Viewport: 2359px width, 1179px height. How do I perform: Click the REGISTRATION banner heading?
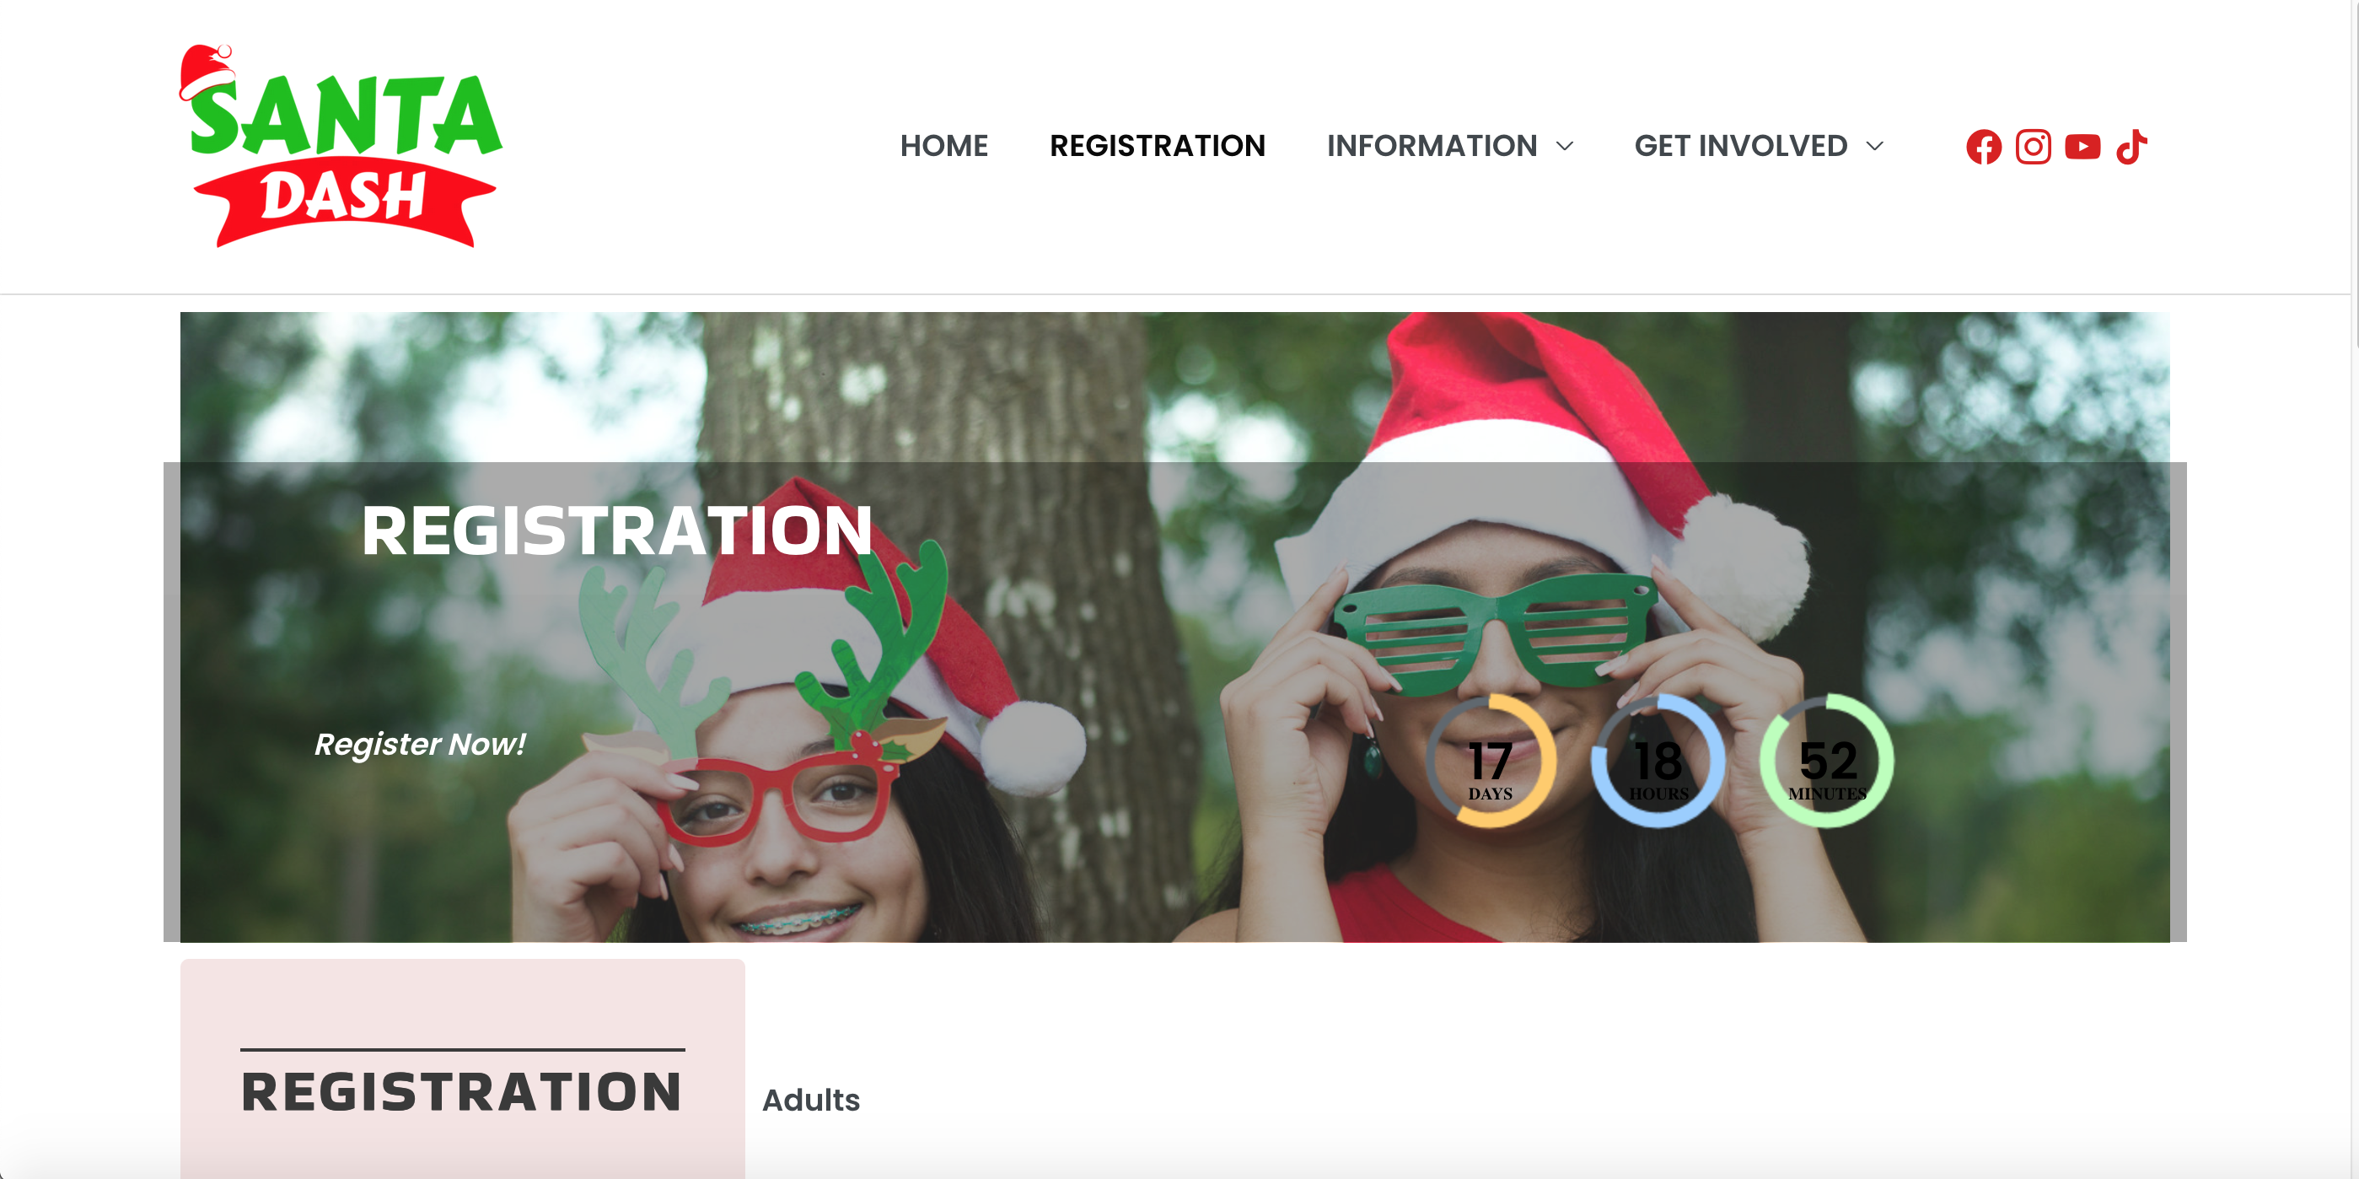click(616, 530)
